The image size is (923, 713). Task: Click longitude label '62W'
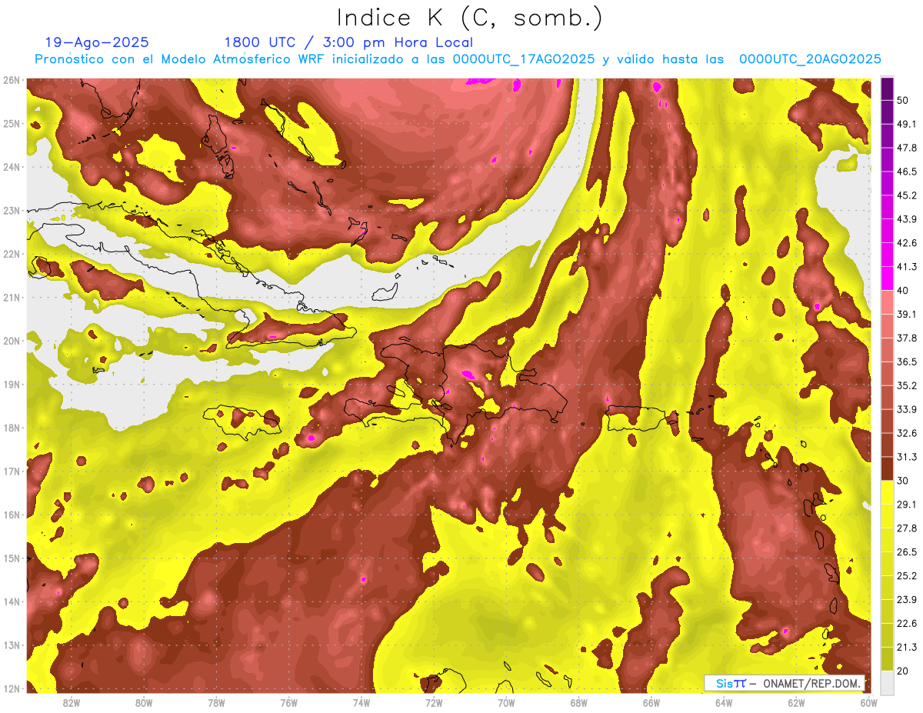coord(796,702)
